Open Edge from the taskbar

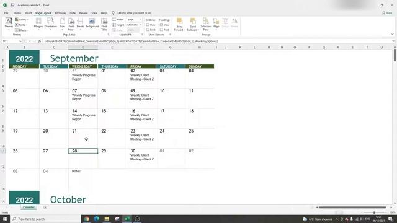97,219
